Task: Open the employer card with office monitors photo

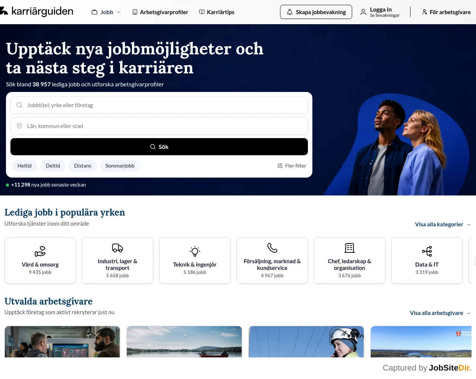Action: pyautogui.click(x=62, y=342)
